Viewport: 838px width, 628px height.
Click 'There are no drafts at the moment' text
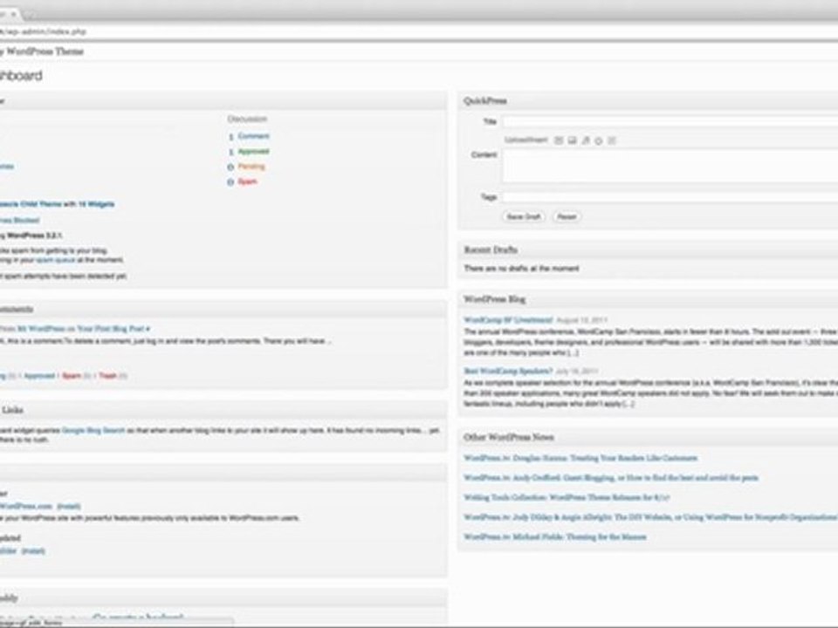(521, 269)
